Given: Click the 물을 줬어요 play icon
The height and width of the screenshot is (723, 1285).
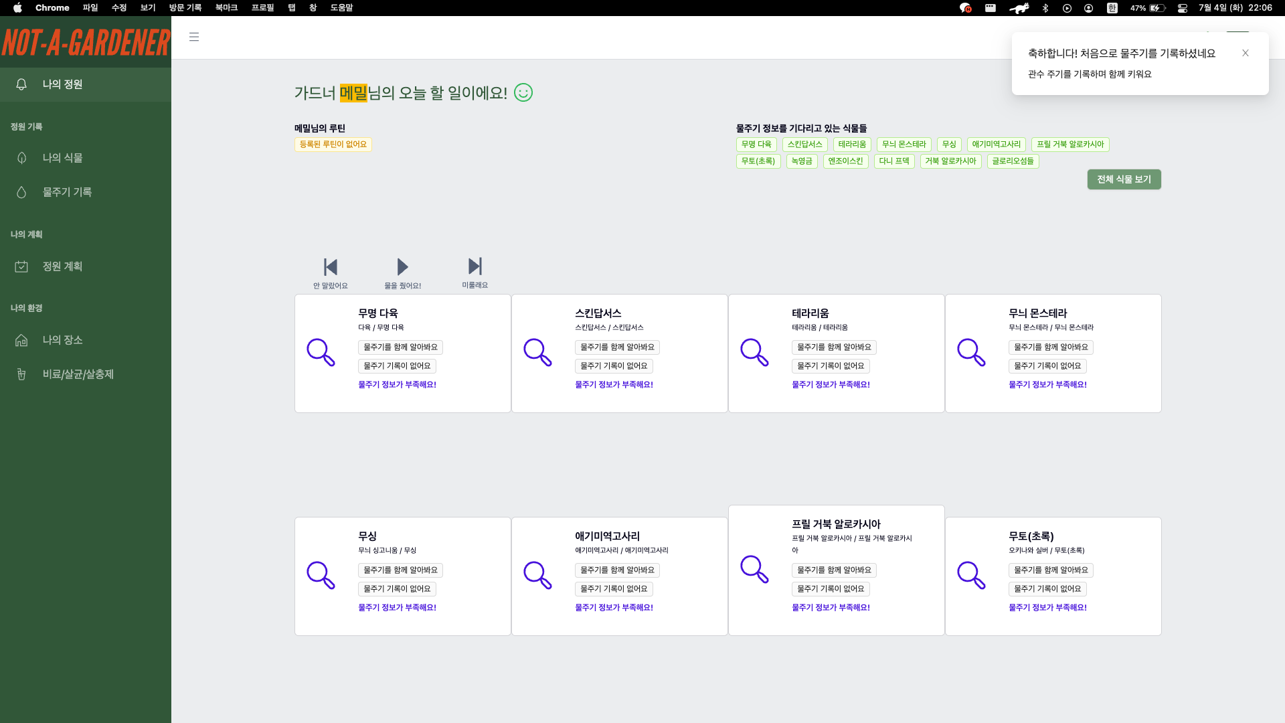Looking at the screenshot, I should coord(402,267).
